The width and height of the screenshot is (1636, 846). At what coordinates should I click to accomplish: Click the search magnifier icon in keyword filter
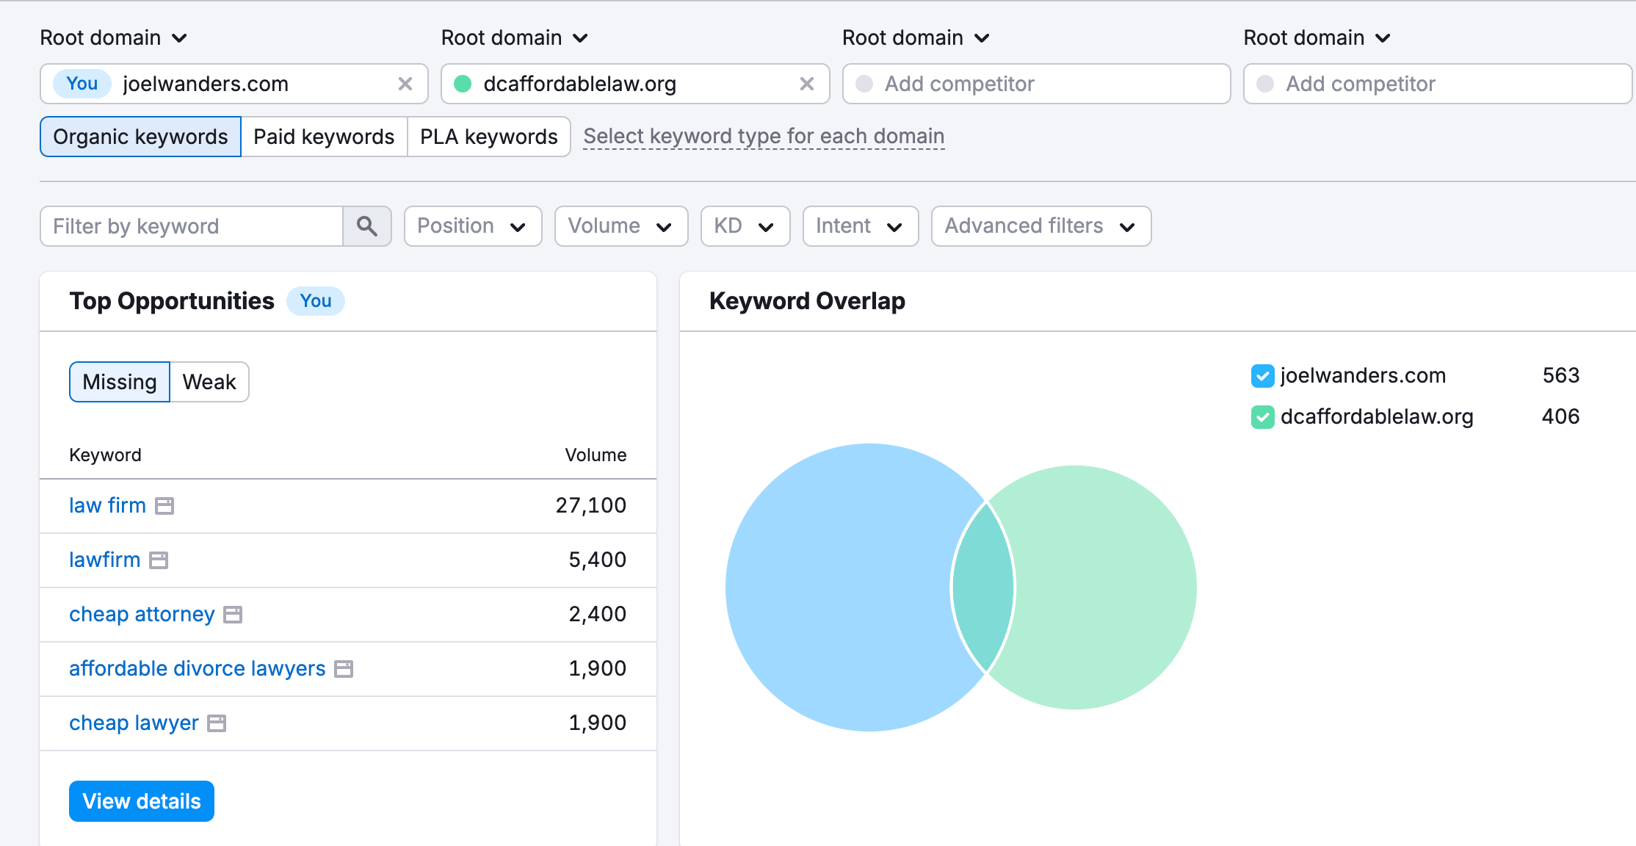click(x=366, y=226)
